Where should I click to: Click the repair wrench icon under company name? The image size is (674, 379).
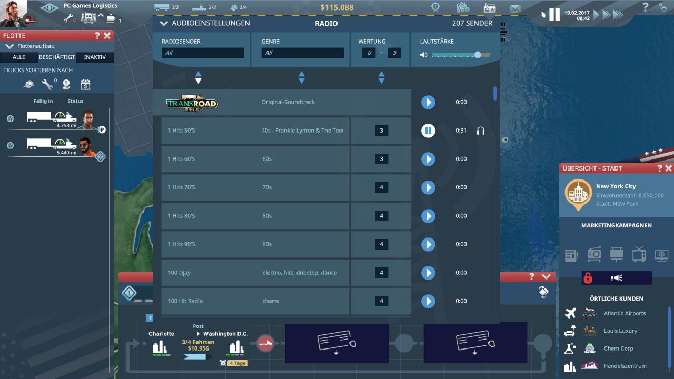(x=68, y=18)
